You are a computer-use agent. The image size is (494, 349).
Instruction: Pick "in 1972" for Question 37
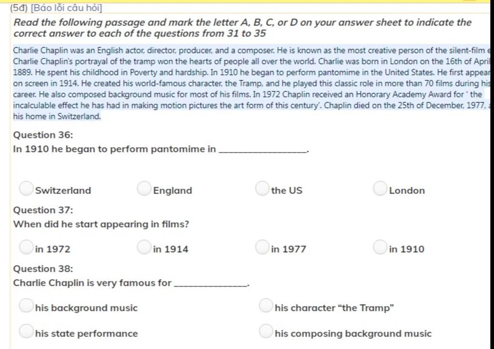[26, 247]
